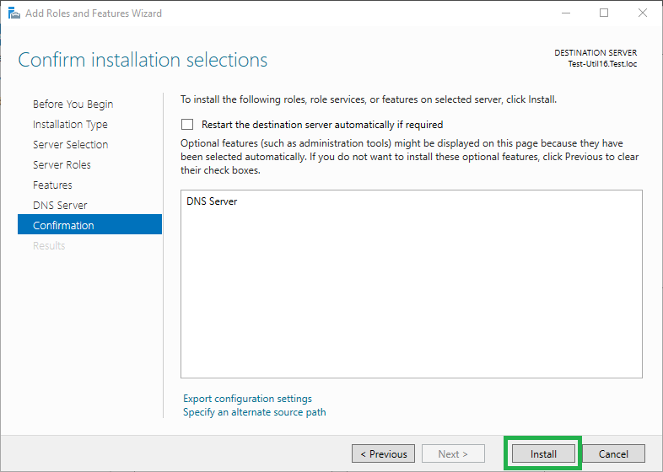
Task: Select the Features step in sidebar
Action: [x=52, y=185]
